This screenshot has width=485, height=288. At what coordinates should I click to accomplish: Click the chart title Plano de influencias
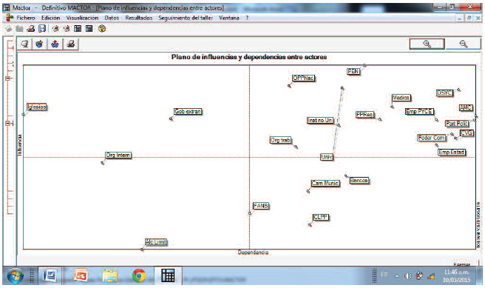point(249,57)
